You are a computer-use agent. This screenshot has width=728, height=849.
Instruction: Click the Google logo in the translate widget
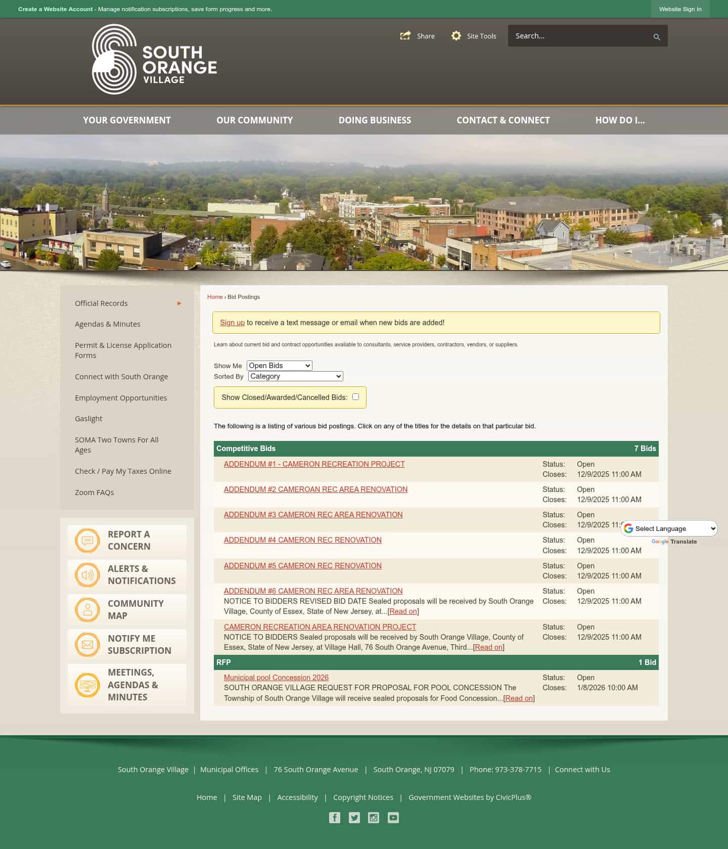coord(628,528)
